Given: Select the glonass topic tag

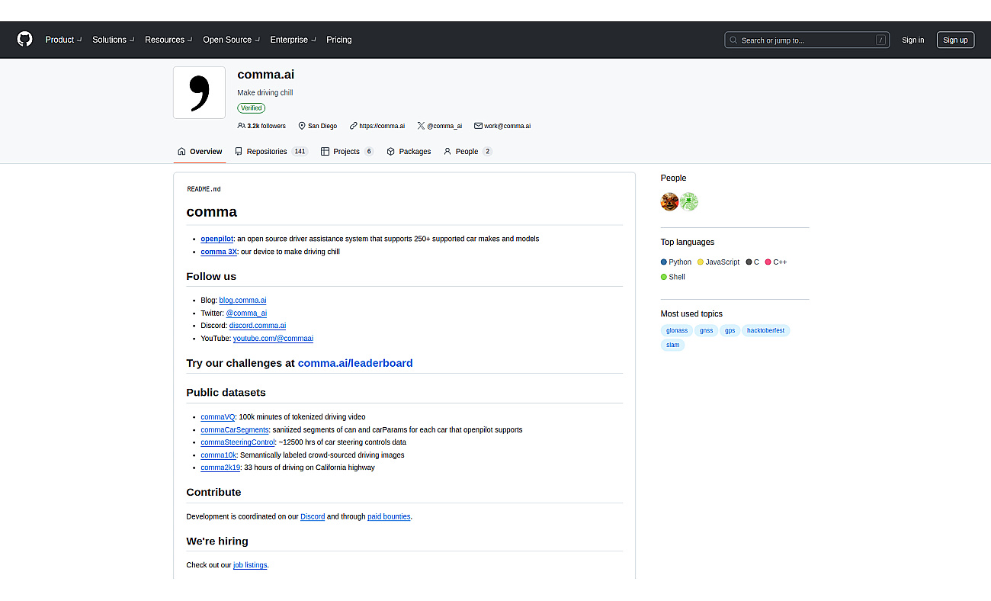Looking at the screenshot, I should point(677,331).
